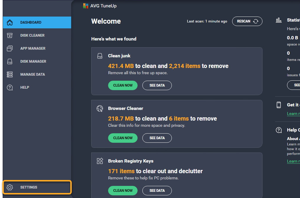Click the Manage Data stack icon
This screenshot has height=198, width=300.
pos(10,74)
